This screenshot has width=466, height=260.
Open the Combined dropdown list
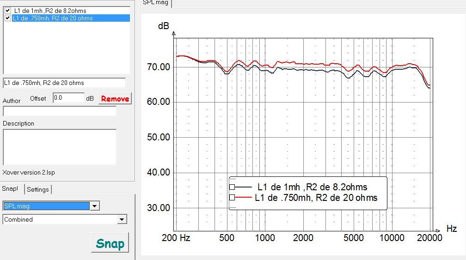[65, 220]
